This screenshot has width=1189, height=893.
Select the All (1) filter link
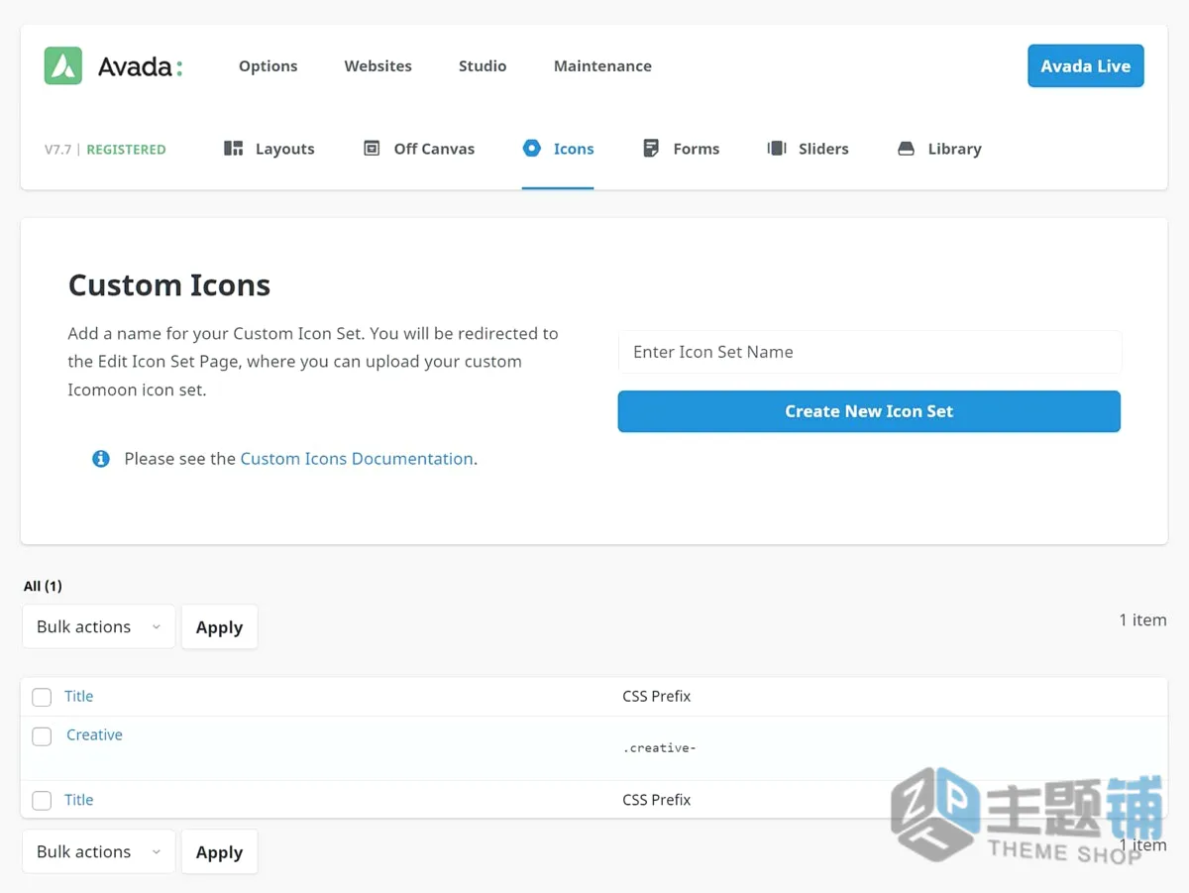click(43, 586)
